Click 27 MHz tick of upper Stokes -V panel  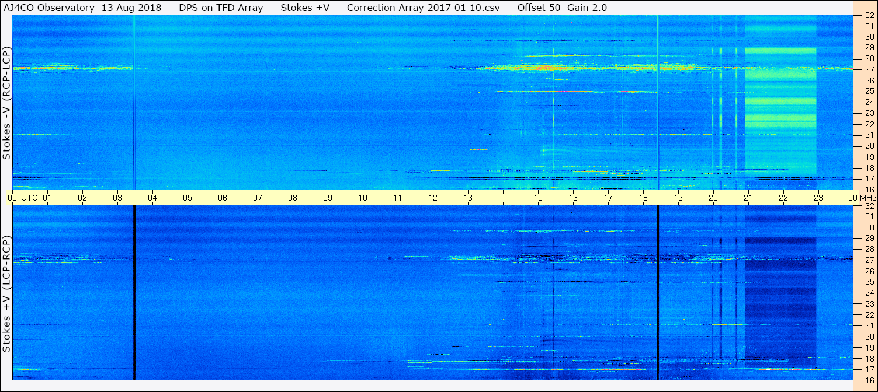pyautogui.click(x=869, y=69)
